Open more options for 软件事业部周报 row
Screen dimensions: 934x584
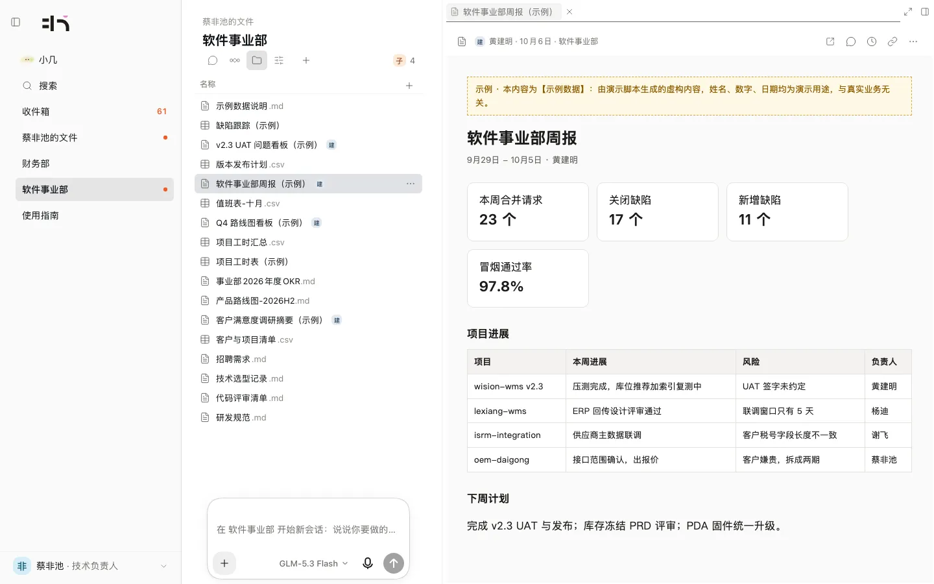point(411,184)
